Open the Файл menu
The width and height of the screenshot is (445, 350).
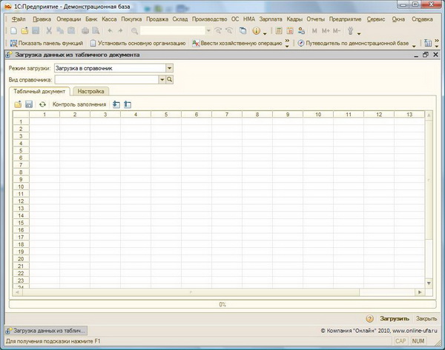19,19
